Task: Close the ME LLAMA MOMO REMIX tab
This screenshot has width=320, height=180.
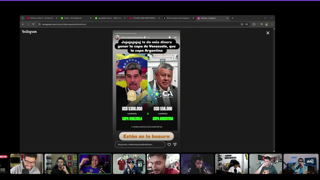Action: point(159,18)
